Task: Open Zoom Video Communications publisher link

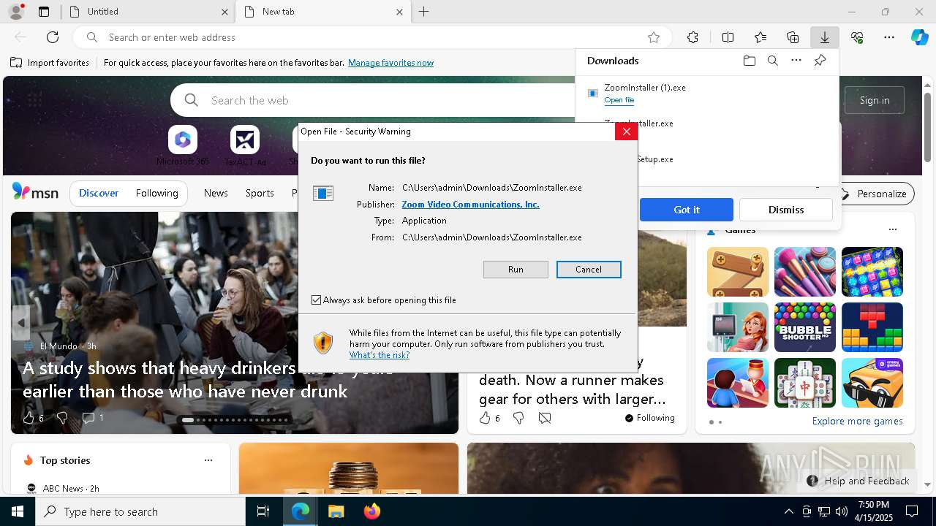Action: coord(470,205)
